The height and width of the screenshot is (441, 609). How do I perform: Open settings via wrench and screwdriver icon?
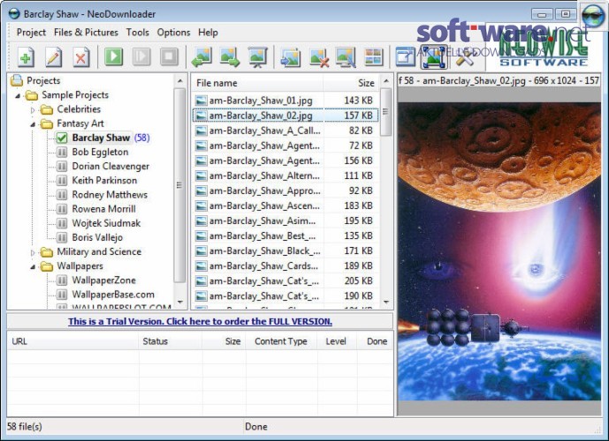point(464,57)
